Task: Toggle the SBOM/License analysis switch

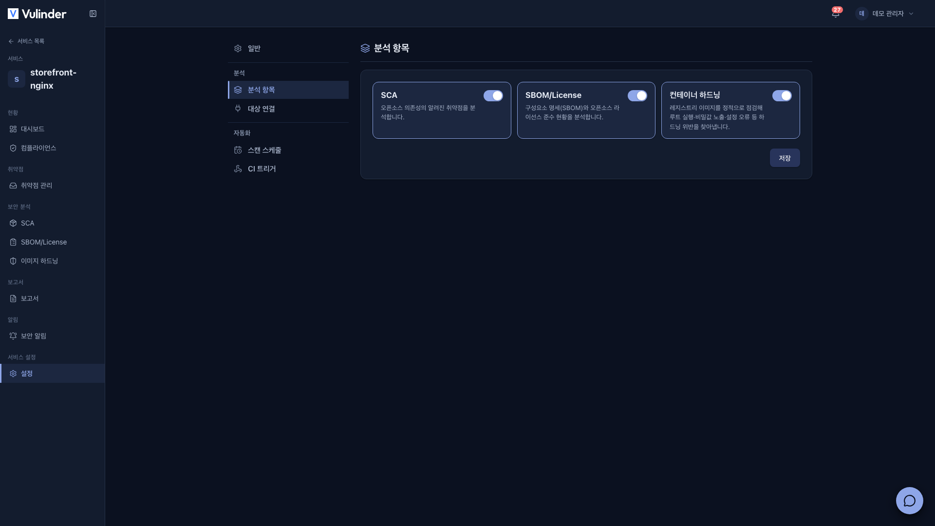Action: (637, 96)
